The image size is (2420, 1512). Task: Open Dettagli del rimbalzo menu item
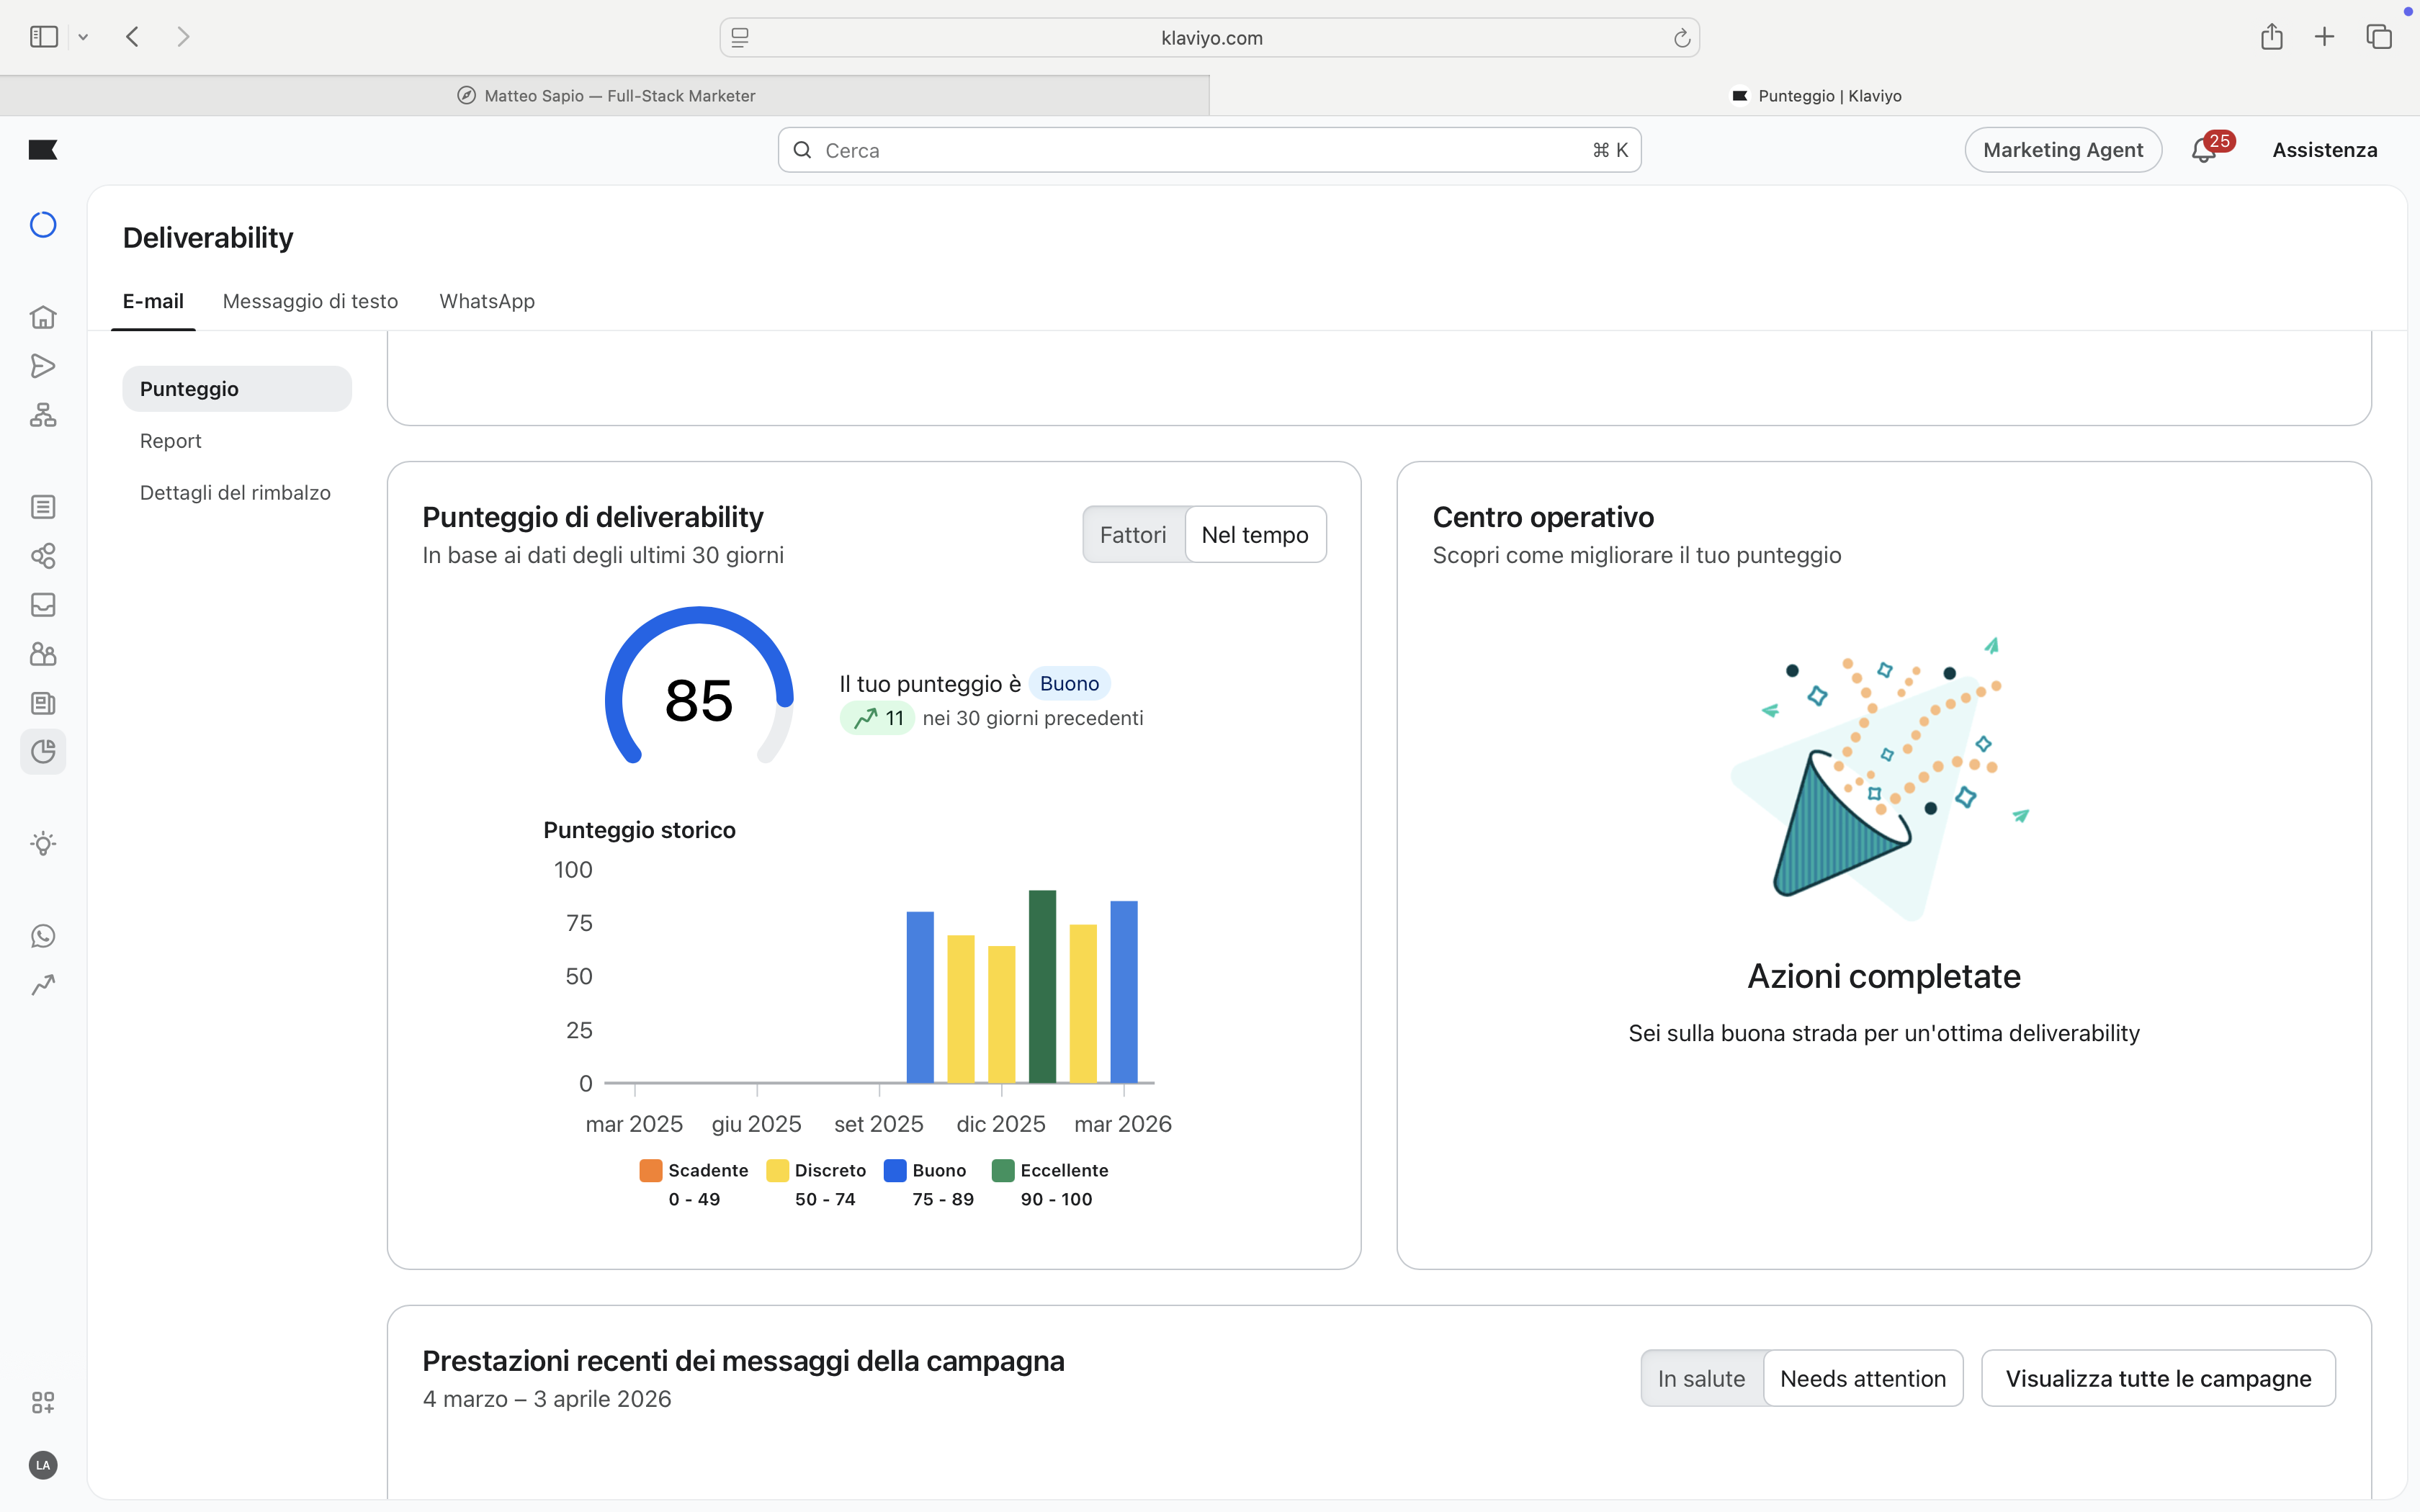pyautogui.click(x=235, y=493)
